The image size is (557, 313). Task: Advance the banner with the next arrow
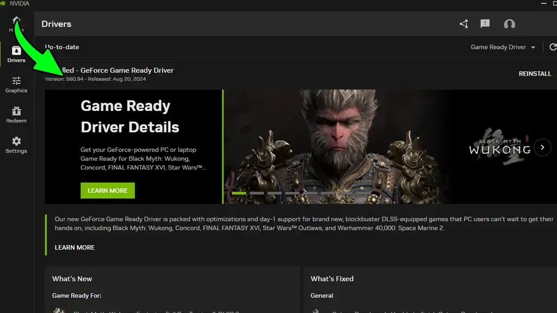542,147
